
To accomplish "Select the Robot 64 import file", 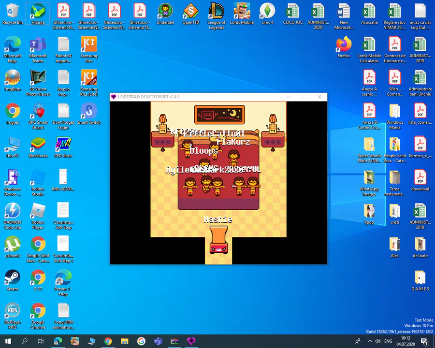I will 63,49.
